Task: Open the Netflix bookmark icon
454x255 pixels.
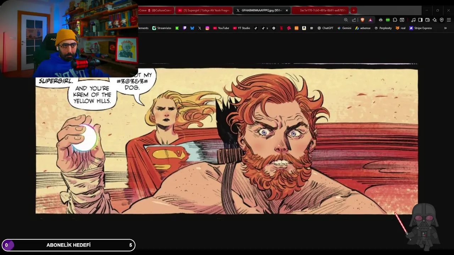Action: pos(281,28)
